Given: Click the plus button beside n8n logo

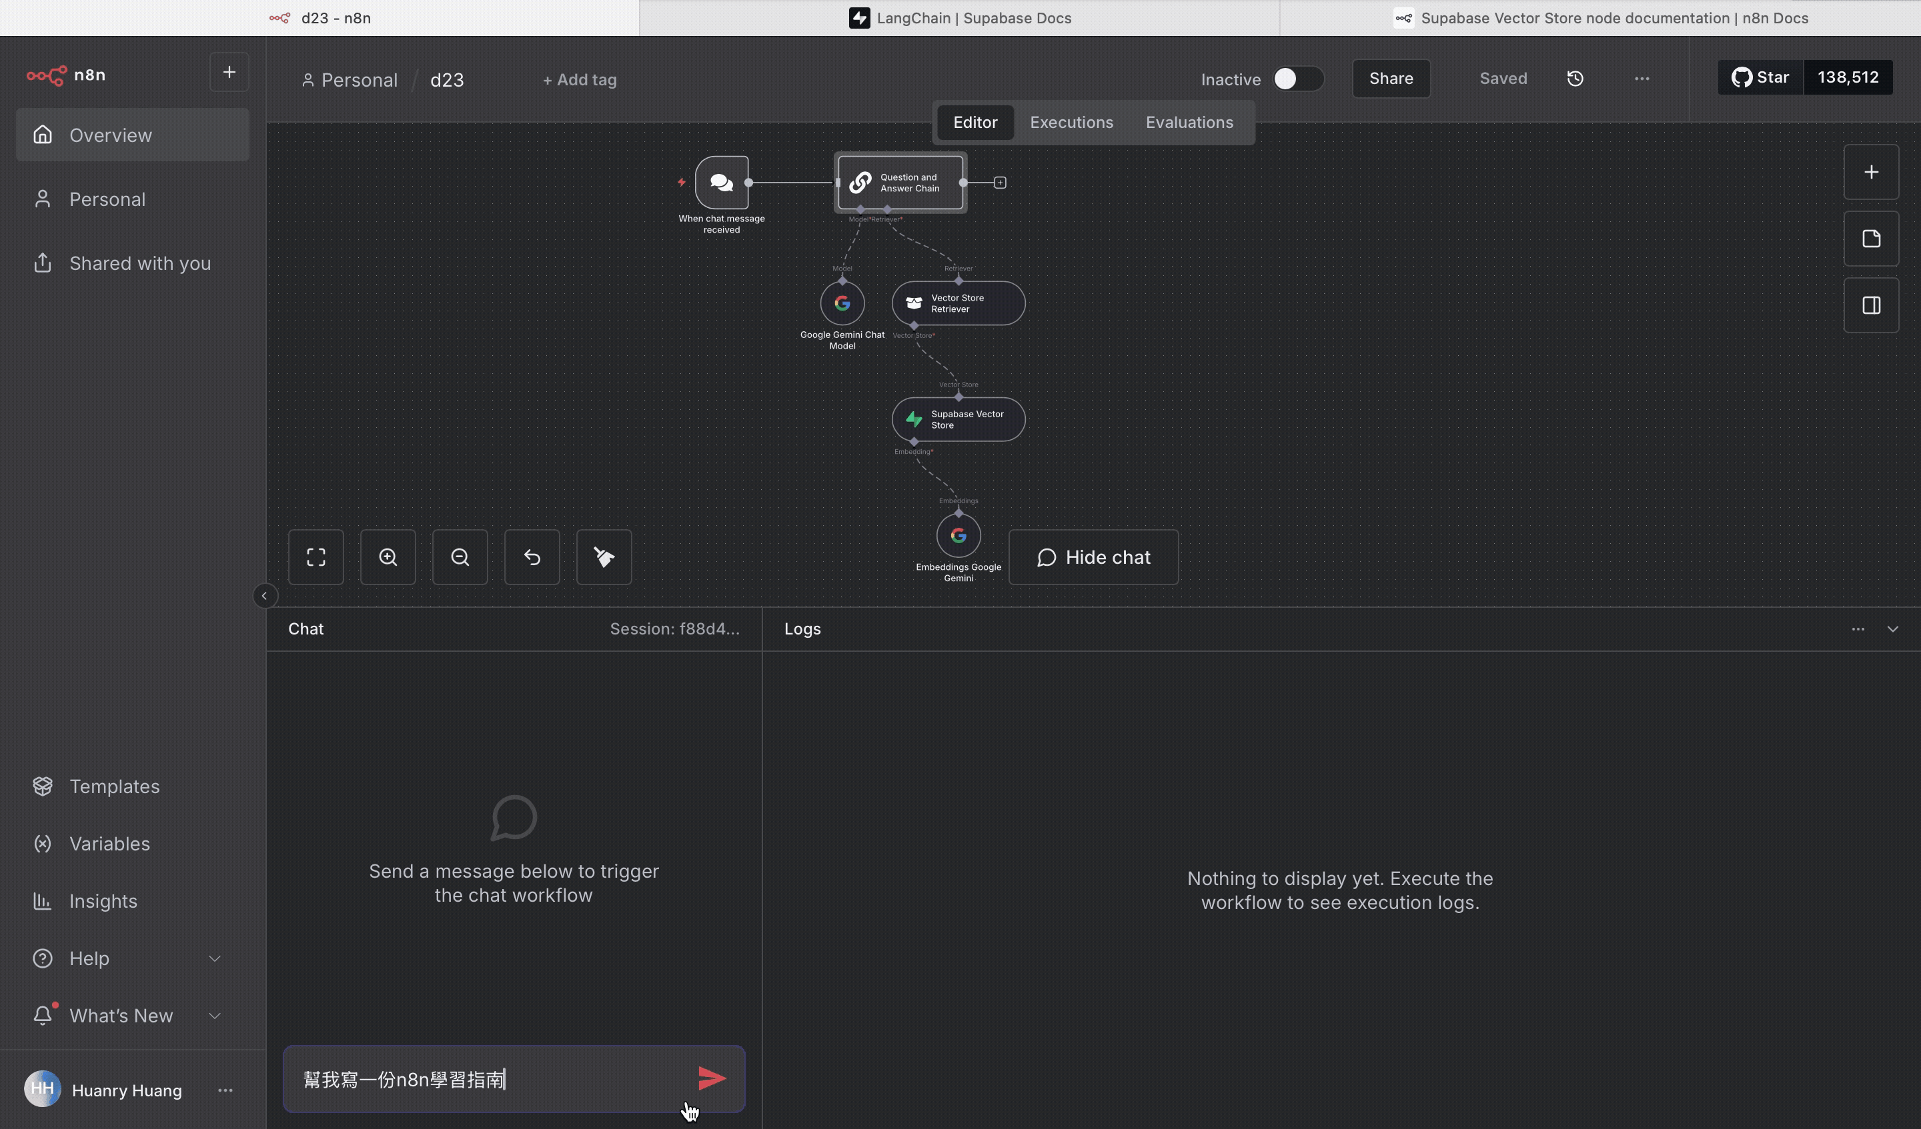Looking at the screenshot, I should pos(229,73).
